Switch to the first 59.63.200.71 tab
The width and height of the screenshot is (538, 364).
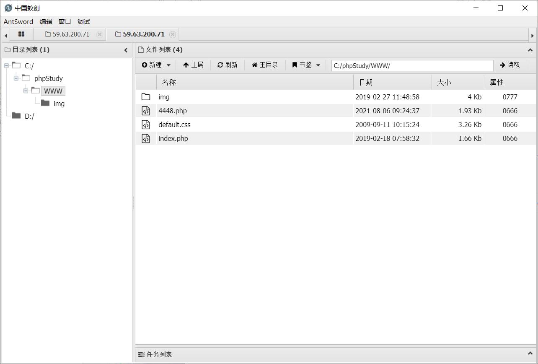click(x=67, y=34)
